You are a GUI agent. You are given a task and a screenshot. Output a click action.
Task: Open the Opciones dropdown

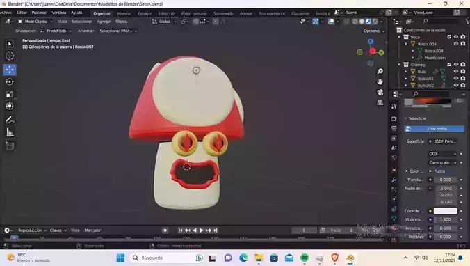coord(374,31)
